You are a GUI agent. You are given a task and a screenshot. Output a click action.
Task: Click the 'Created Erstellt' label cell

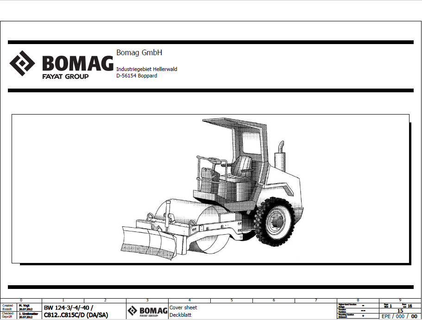point(9,307)
